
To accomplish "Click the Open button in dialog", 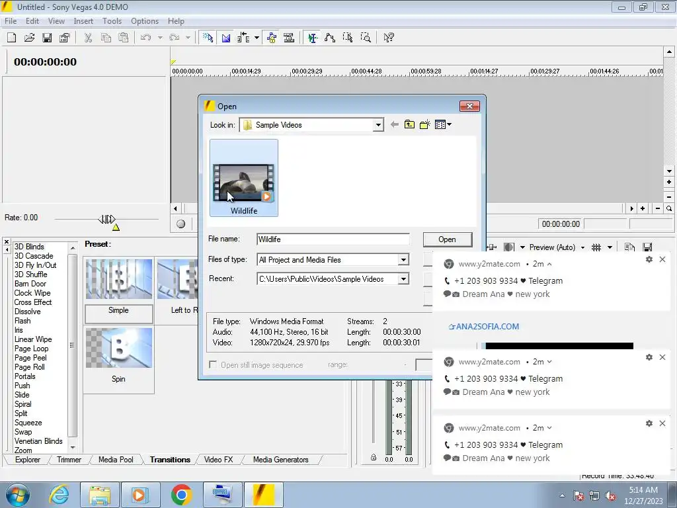I will pyautogui.click(x=448, y=239).
